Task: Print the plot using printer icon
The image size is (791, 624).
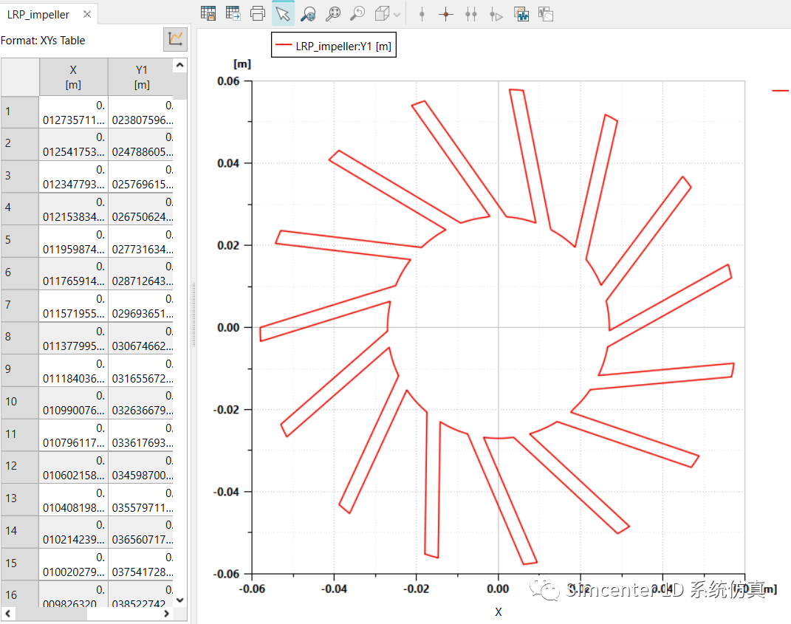Action: pyautogui.click(x=258, y=13)
